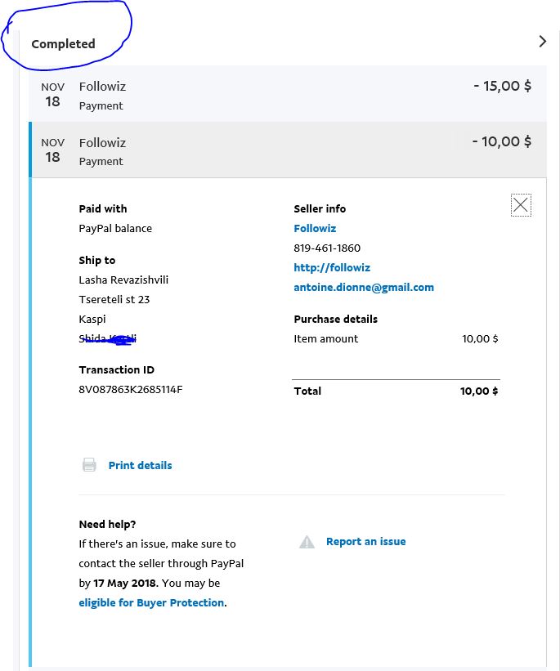Click the Total 10,00 $ amount

[x=479, y=391]
